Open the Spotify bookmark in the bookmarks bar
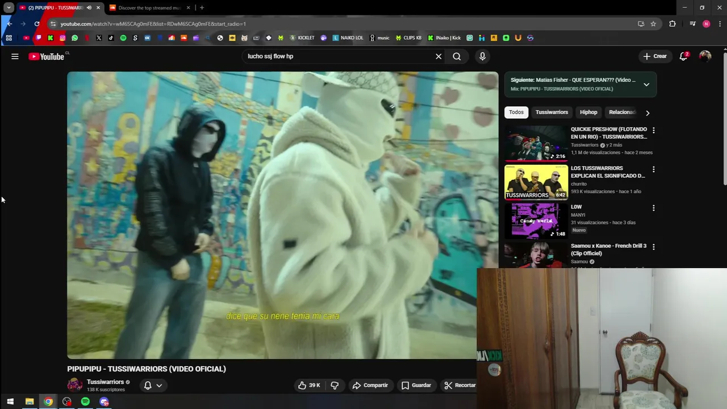Viewport: 727px width, 409px height. point(123,38)
